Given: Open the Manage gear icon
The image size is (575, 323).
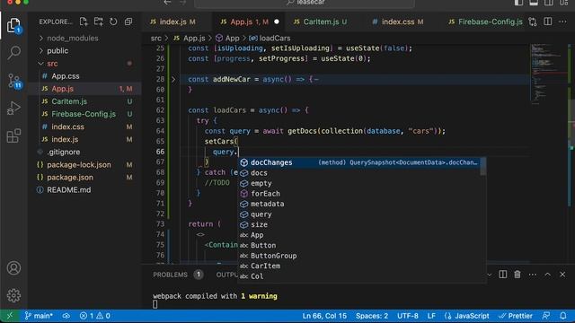Looking at the screenshot, I should (x=13, y=295).
